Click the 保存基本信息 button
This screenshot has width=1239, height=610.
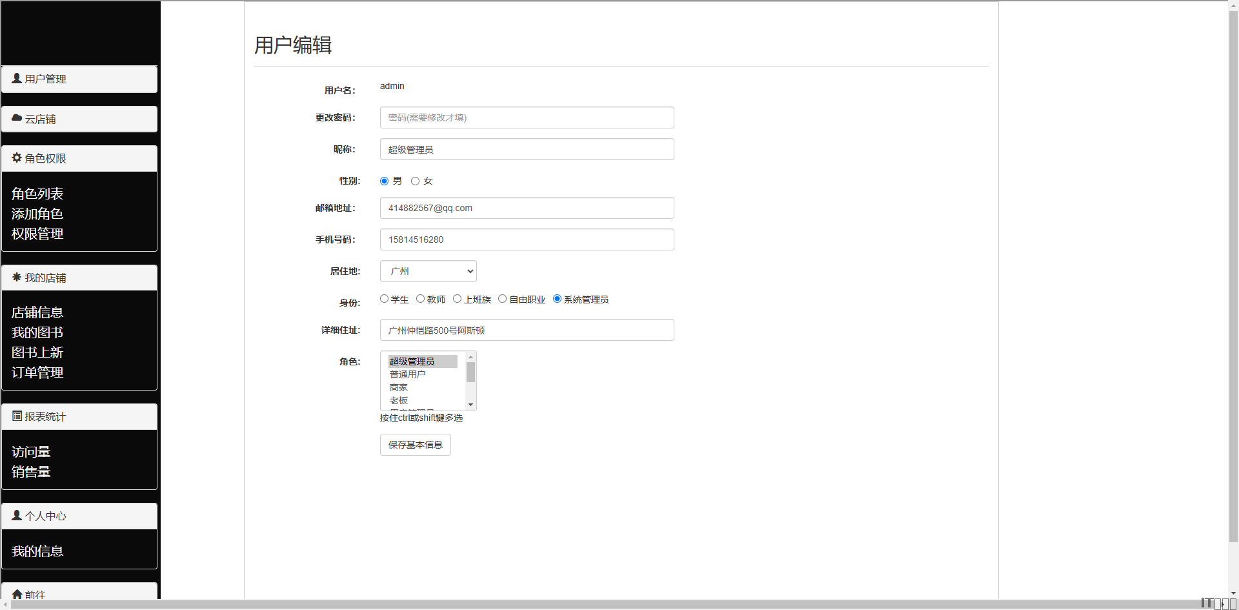tap(415, 445)
